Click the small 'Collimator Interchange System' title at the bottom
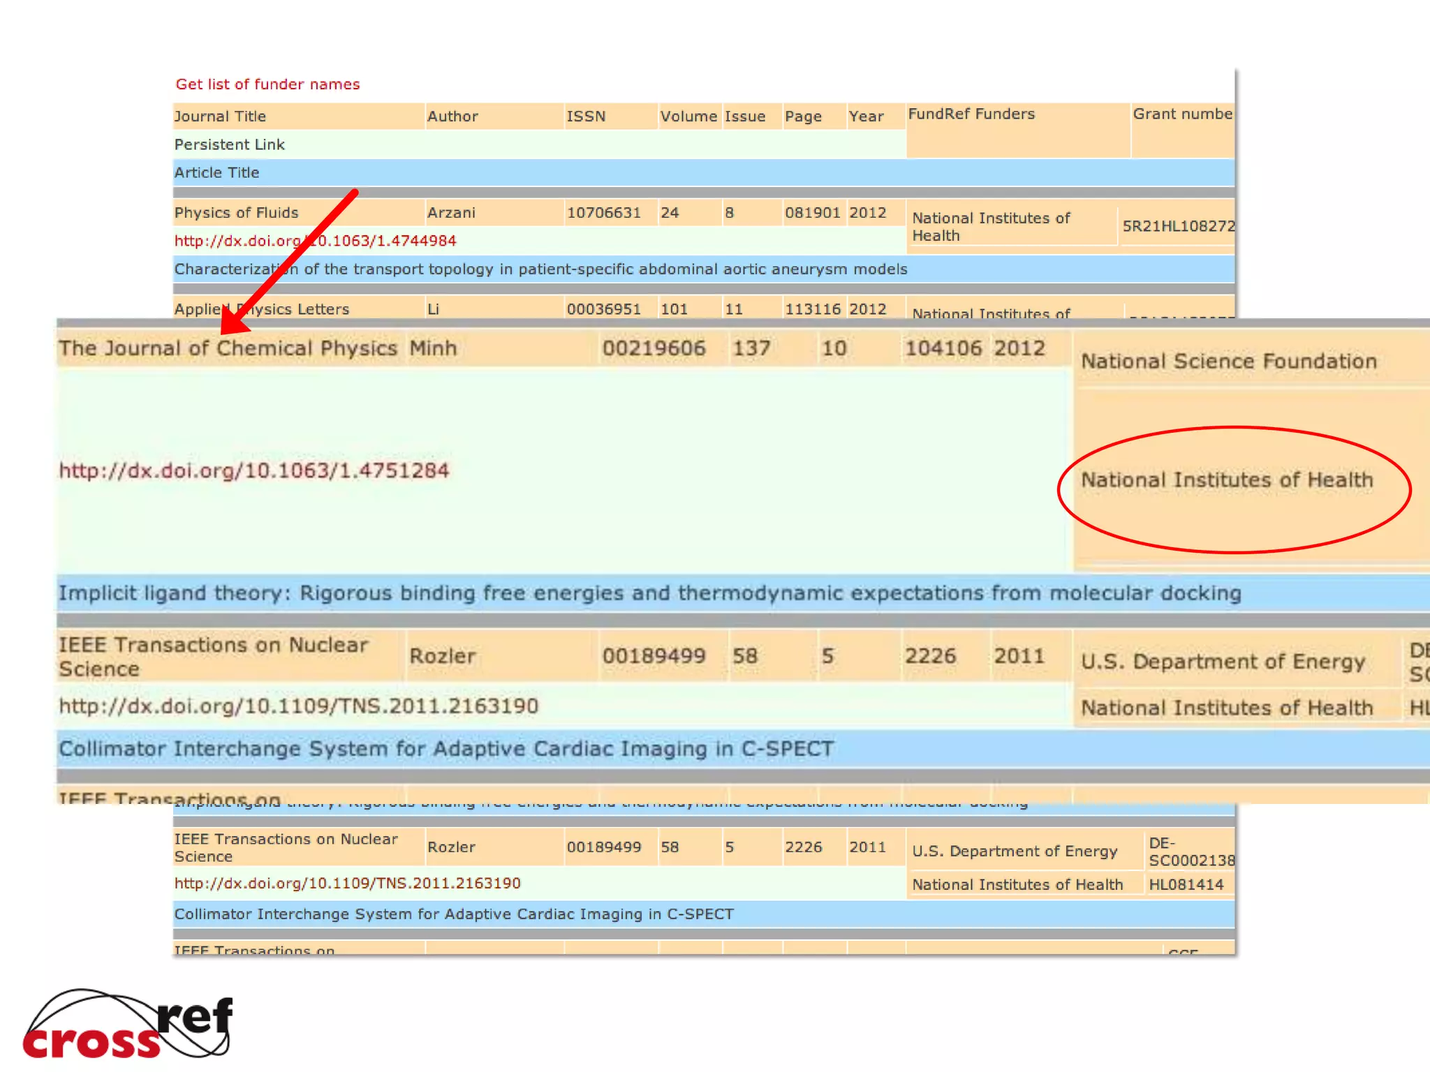Image resolution: width=1430 pixels, height=1072 pixels. pos(454,914)
